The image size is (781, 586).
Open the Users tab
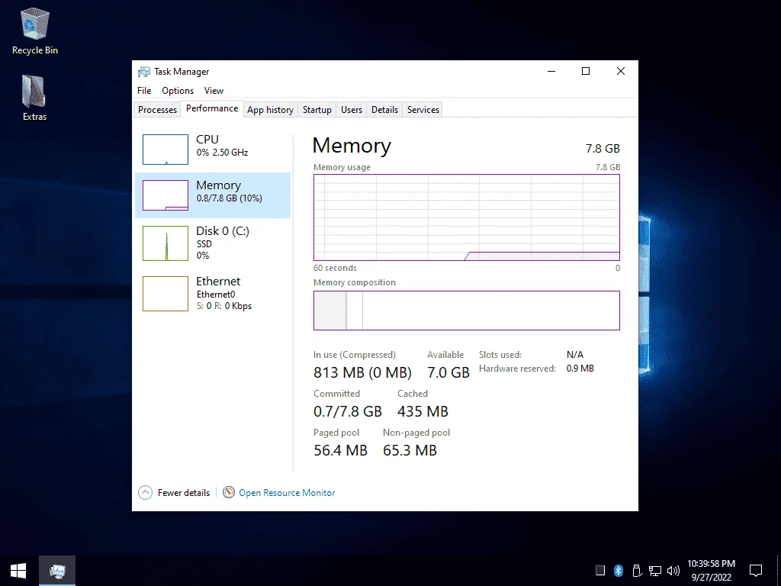pos(352,110)
